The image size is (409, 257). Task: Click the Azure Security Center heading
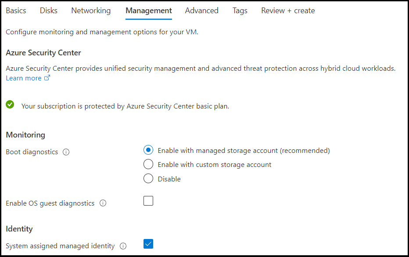pyautogui.click(x=43, y=53)
